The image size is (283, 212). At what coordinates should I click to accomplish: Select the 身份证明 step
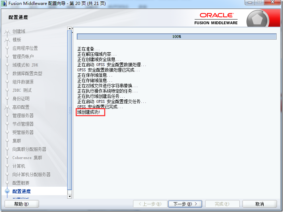(x=21, y=99)
